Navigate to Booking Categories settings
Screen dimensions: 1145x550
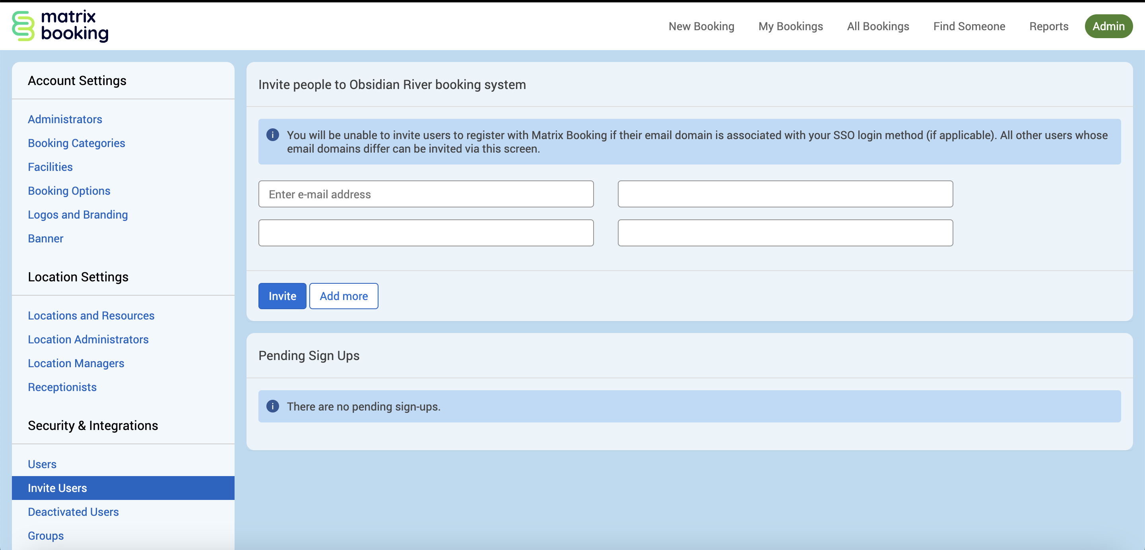coord(77,142)
